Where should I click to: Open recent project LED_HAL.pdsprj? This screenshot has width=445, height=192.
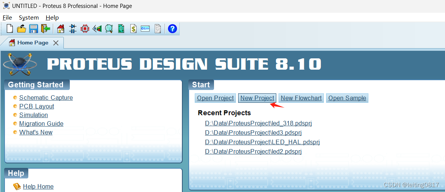[x=262, y=142]
